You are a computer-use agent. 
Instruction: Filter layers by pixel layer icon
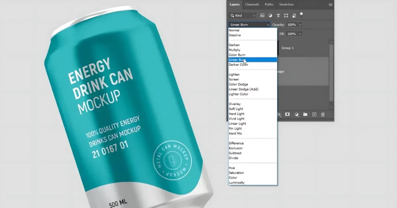[x=262, y=15]
